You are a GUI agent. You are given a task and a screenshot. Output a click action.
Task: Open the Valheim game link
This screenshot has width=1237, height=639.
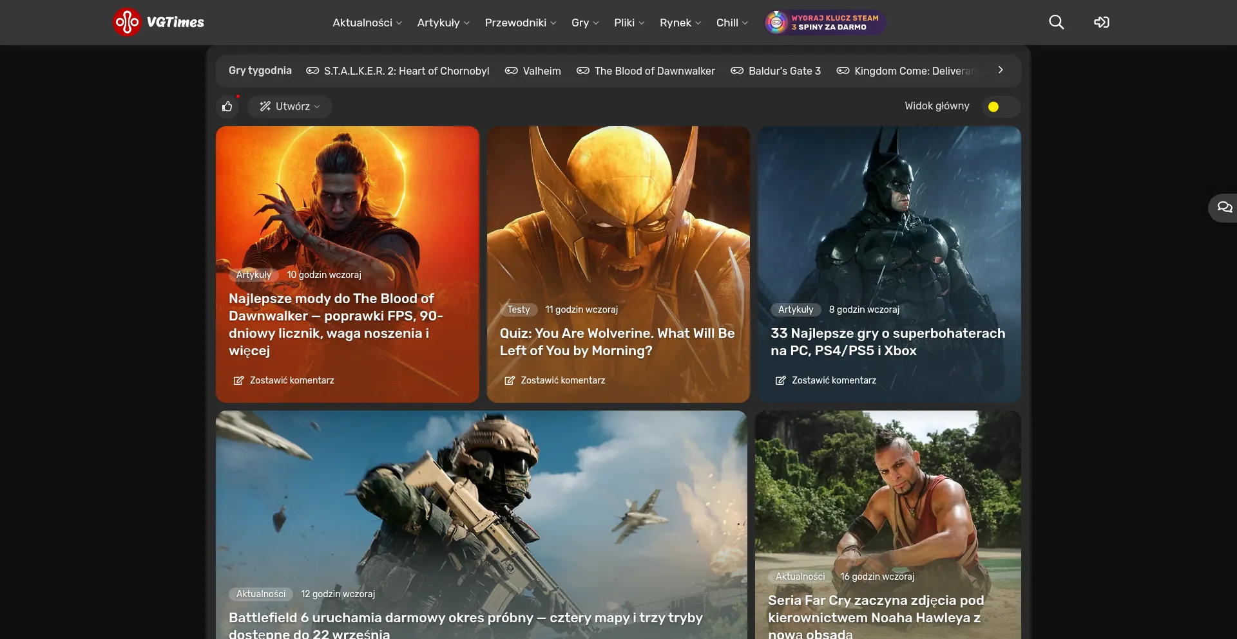pyautogui.click(x=542, y=71)
